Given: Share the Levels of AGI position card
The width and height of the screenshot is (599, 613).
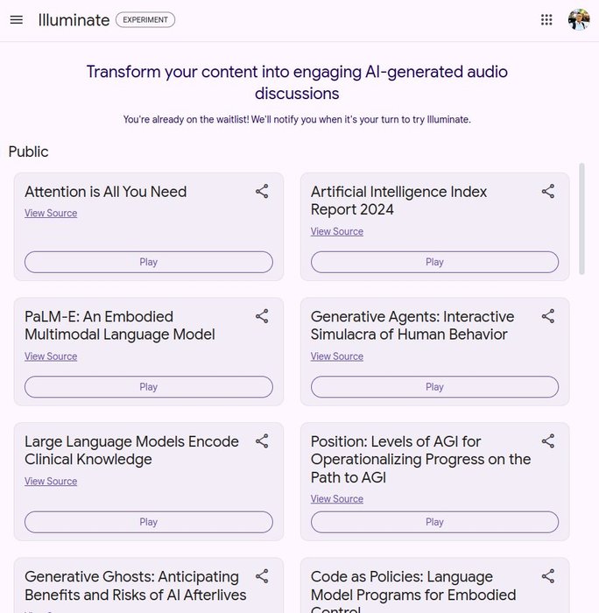Looking at the screenshot, I should coord(548,441).
